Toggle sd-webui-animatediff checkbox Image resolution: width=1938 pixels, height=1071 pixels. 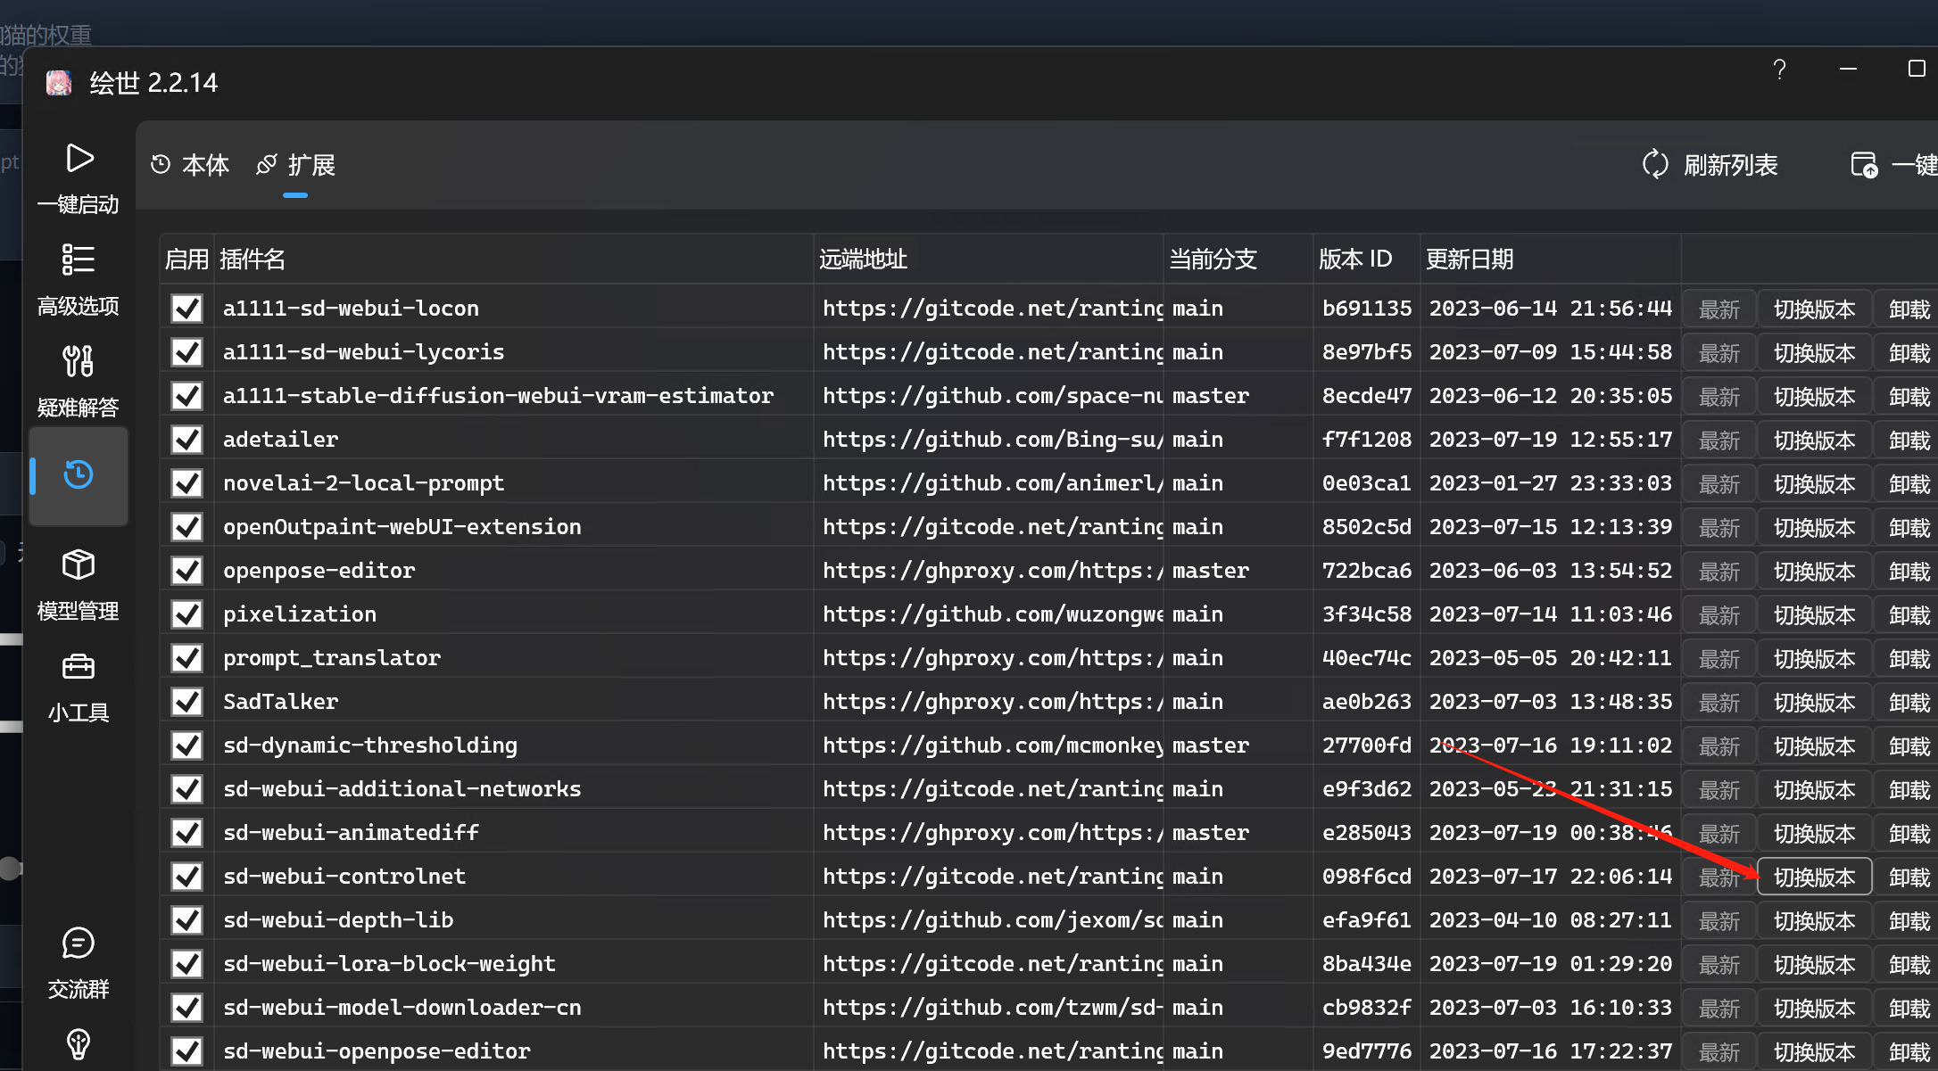coord(187,833)
